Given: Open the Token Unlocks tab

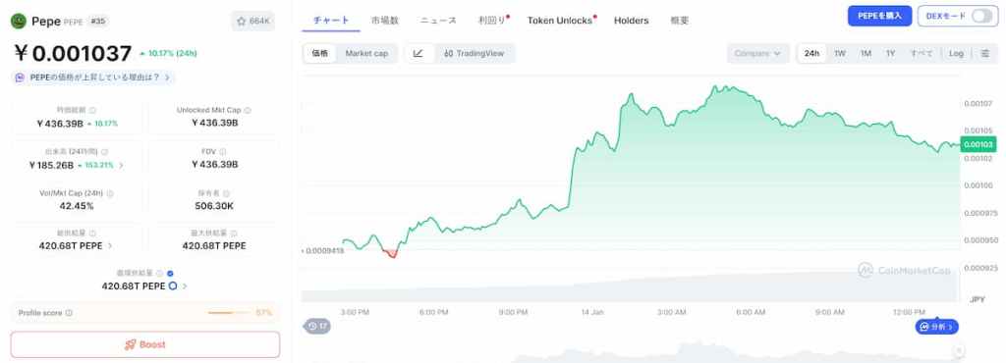Looking at the screenshot, I should (x=559, y=21).
